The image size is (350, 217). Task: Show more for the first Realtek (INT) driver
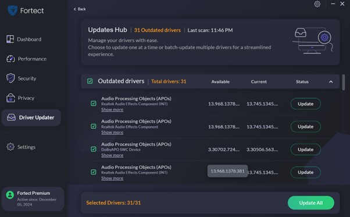112,109
